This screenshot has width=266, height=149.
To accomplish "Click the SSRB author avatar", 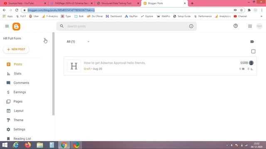I will tap(251, 63).
